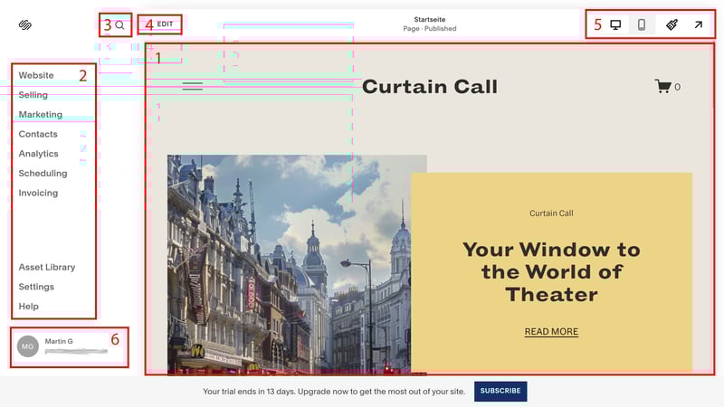Open the hamburger menu on site preview
The width and height of the screenshot is (724, 407).
click(193, 86)
